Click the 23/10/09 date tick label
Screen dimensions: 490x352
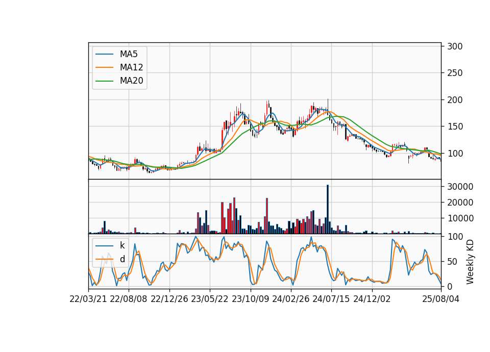pyautogui.click(x=250, y=299)
